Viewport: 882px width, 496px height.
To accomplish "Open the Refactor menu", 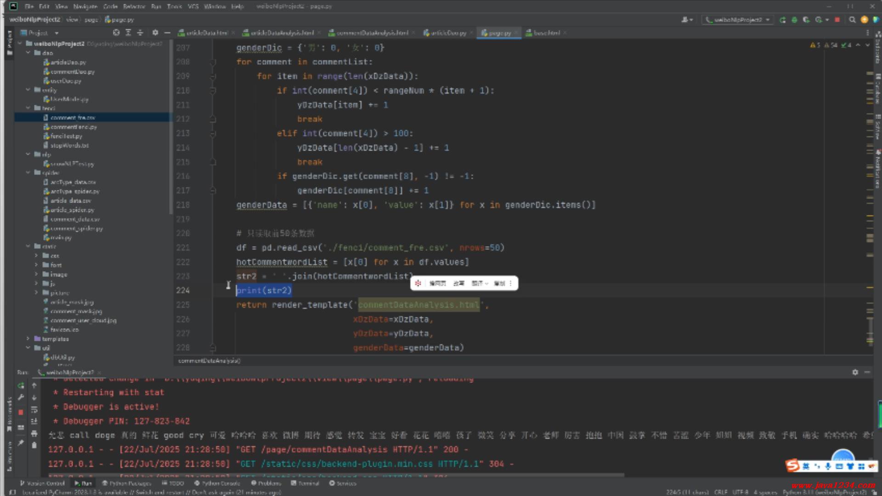I will tap(134, 6).
